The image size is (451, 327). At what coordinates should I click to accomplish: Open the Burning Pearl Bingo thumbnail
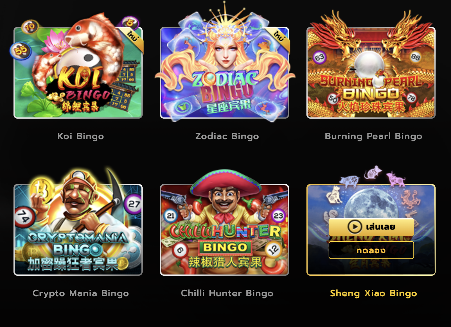(x=371, y=73)
